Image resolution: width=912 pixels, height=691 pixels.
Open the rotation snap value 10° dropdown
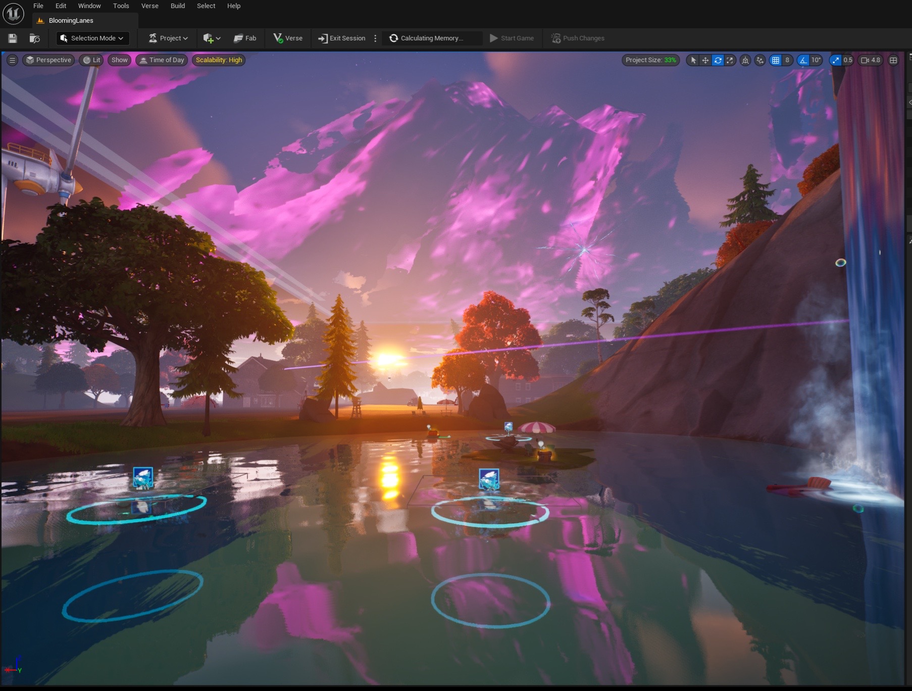(816, 60)
